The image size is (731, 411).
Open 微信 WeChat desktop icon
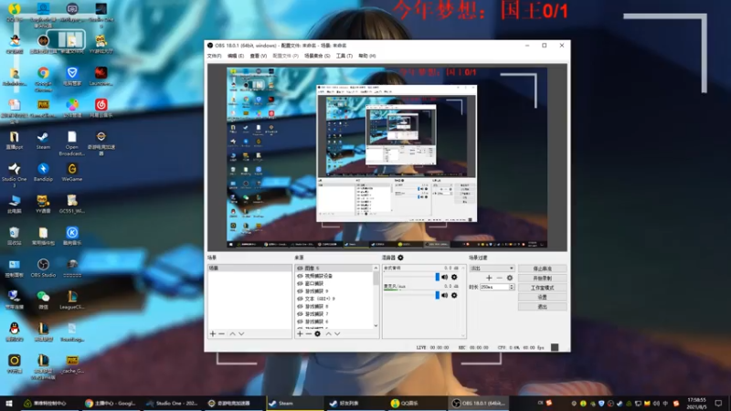coord(43,300)
